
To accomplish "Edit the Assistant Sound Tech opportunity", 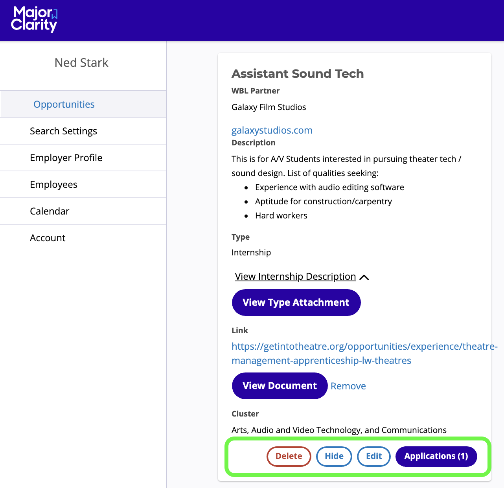I will click(x=373, y=456).
